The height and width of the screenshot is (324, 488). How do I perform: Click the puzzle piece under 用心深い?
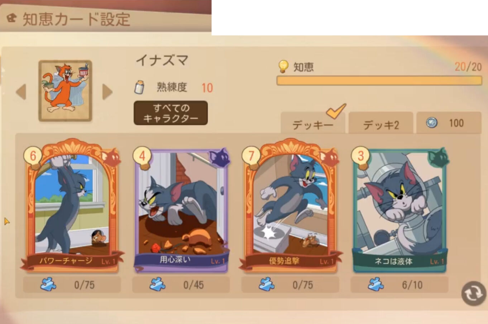(x=158, y=285)
